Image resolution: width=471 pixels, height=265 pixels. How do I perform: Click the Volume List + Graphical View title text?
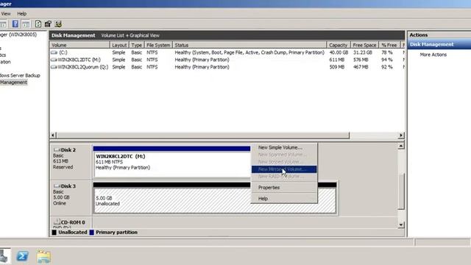(130, 35)
